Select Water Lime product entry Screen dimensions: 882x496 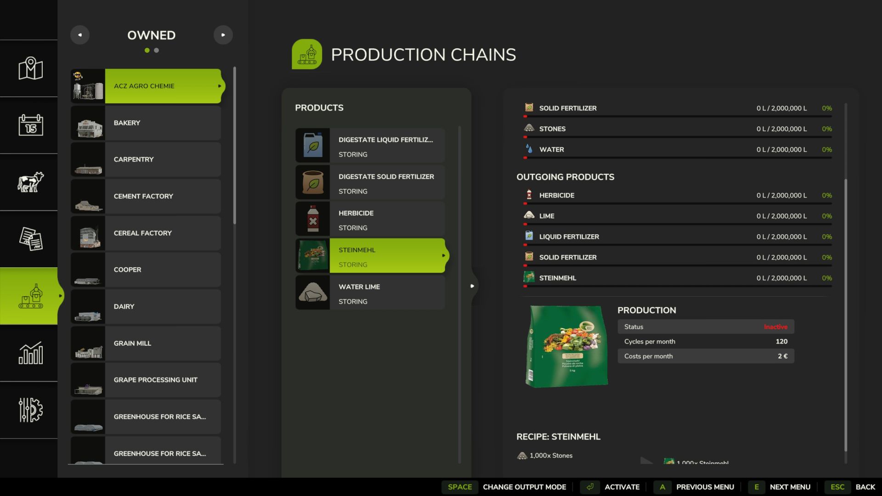click(370, 293)
